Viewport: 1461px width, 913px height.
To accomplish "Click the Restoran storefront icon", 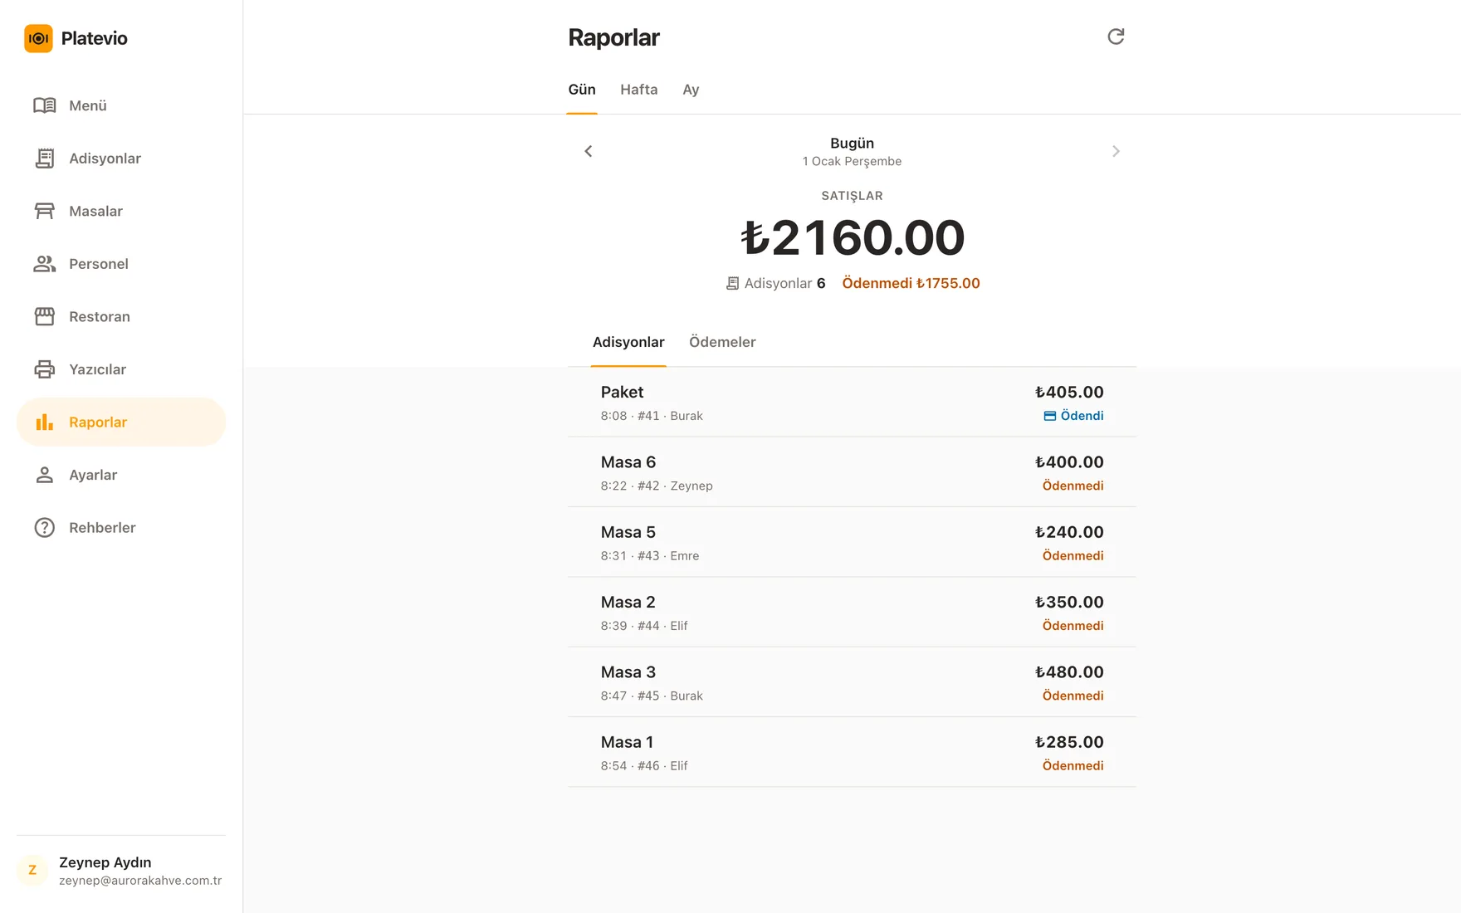I will click(x=45, y=316).
